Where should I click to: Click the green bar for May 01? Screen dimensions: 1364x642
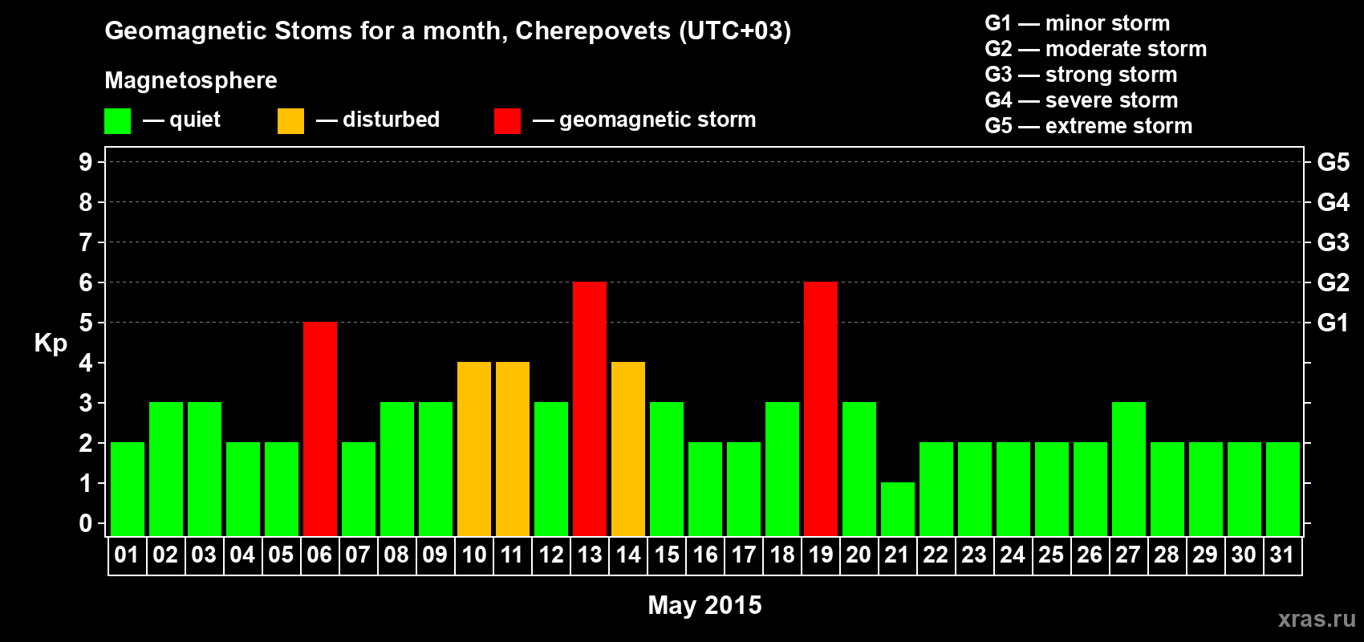click(x=128, y=489)
